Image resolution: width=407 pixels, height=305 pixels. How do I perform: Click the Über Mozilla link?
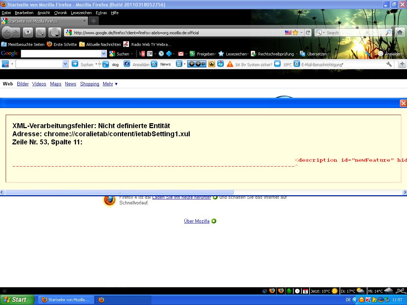pyautogui.click(x=196, y=221)
